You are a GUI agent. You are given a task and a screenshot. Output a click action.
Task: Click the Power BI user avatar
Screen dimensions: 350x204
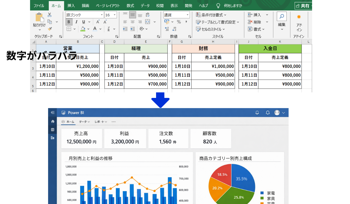(x=277, y=112)
